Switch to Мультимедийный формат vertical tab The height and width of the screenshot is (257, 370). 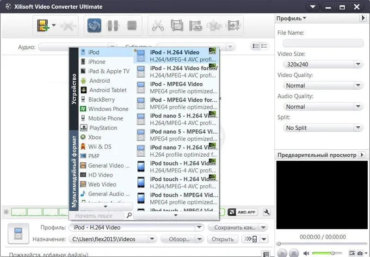[74, 170]
